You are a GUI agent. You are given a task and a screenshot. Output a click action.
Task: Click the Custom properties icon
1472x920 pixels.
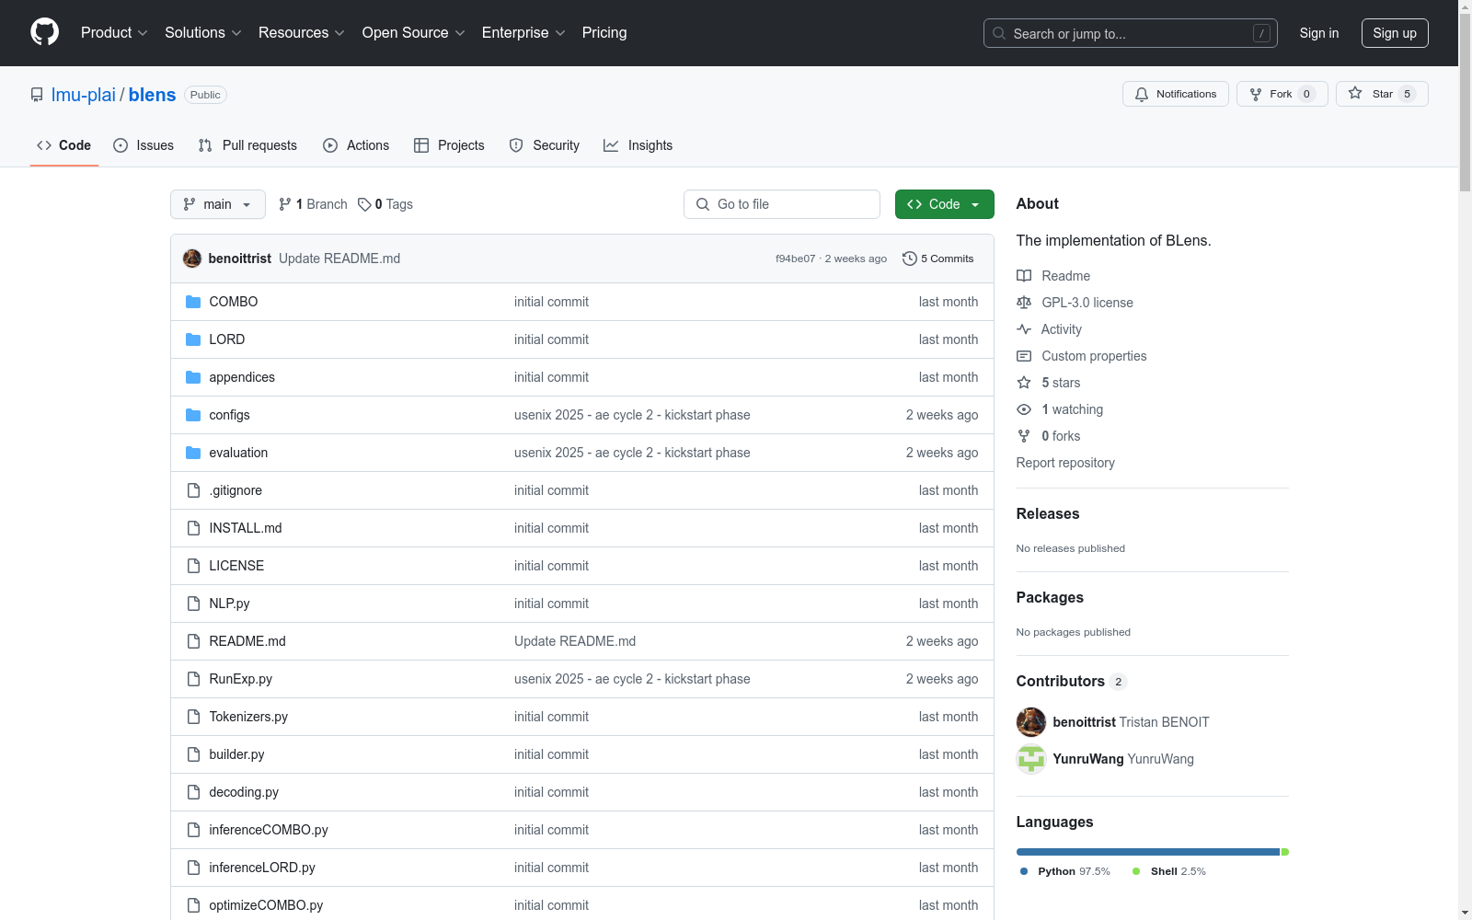click(x=1024, y=356)
